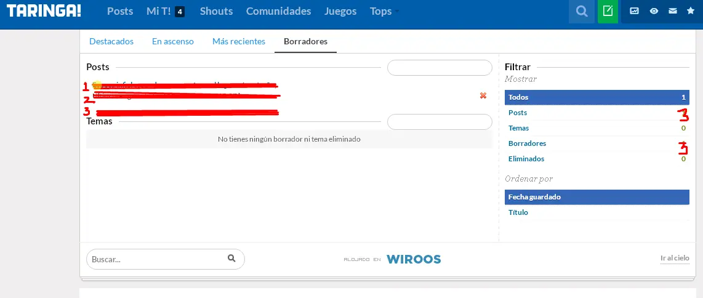This screenshot has width=703, height=298.
Task: Click the Posts section search field
Action: pyautogui.click(x=440, y=68)
